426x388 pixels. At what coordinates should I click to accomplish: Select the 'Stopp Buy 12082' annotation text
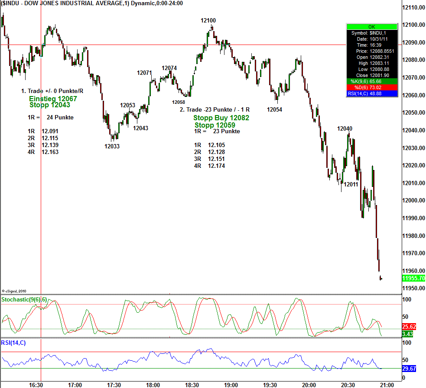(221, 118)
